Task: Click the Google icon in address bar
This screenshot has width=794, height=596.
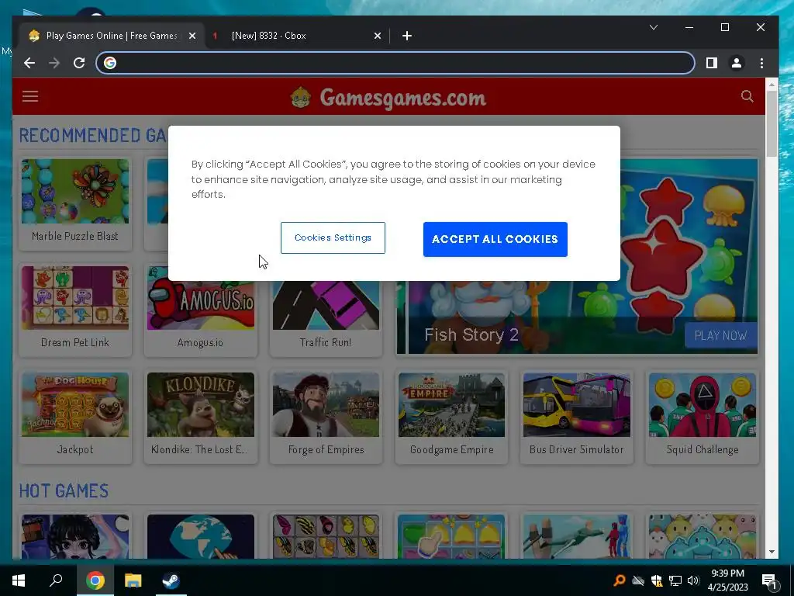Action: 110,63
